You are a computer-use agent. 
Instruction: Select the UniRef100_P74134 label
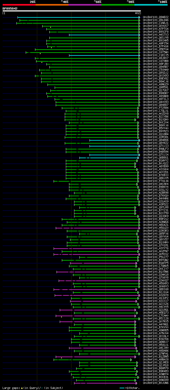pyautogui.click(x=156, y=181)
